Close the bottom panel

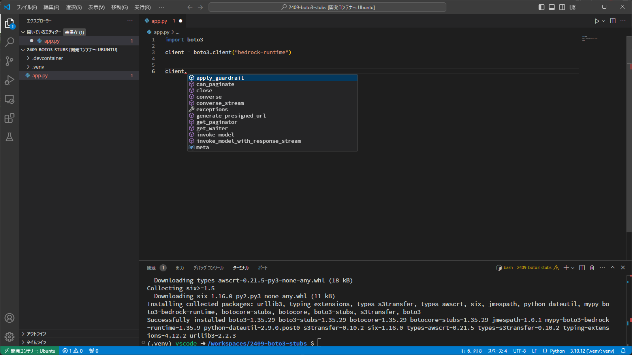tap(623, 267)
